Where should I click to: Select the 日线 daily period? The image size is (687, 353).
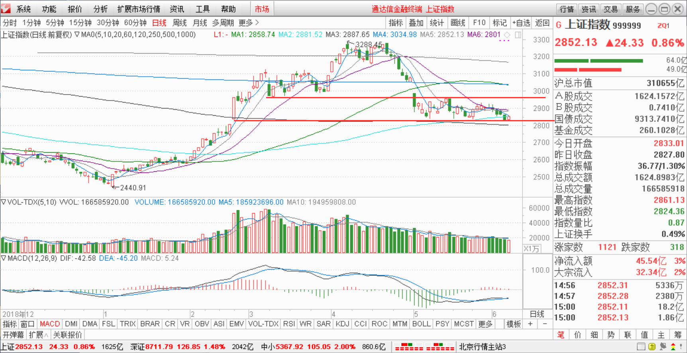pos(159,23)
